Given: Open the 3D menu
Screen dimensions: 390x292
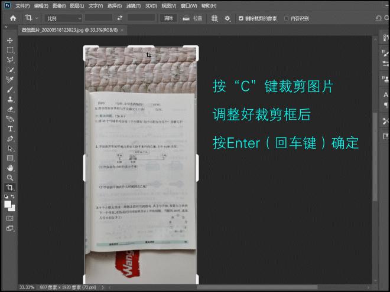Looking at the screenshot, I should point(151,5).
